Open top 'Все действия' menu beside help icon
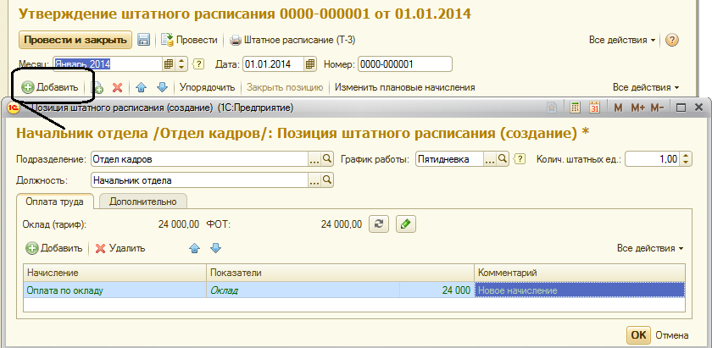712x348 pixels. point(622,40)
